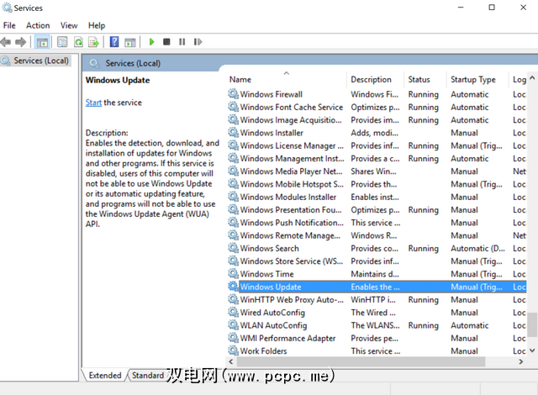Image resolution: width=538 pixels, height=395 pixels.
Task: Click Automatic (D... startup type of Windows Search
Action: pyautogui.click(x=477, y=248)
